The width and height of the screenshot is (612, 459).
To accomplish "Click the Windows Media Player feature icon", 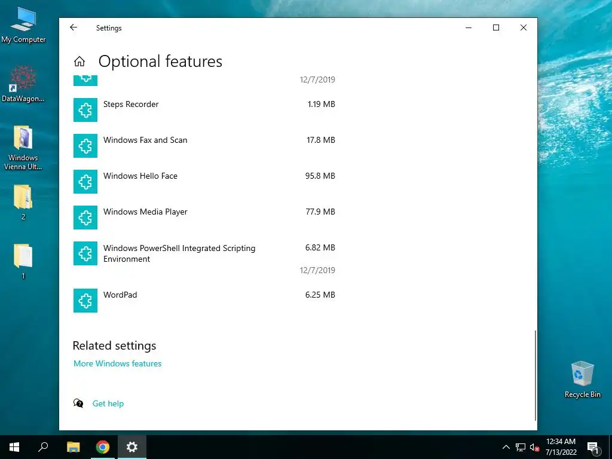I will coord(85,218).
